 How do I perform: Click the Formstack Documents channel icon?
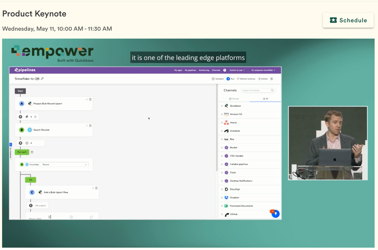[226, 206]
